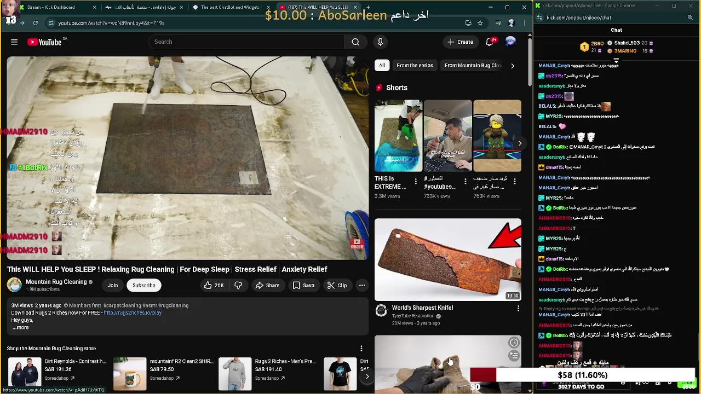Open more actions for the video

(362, 285)
